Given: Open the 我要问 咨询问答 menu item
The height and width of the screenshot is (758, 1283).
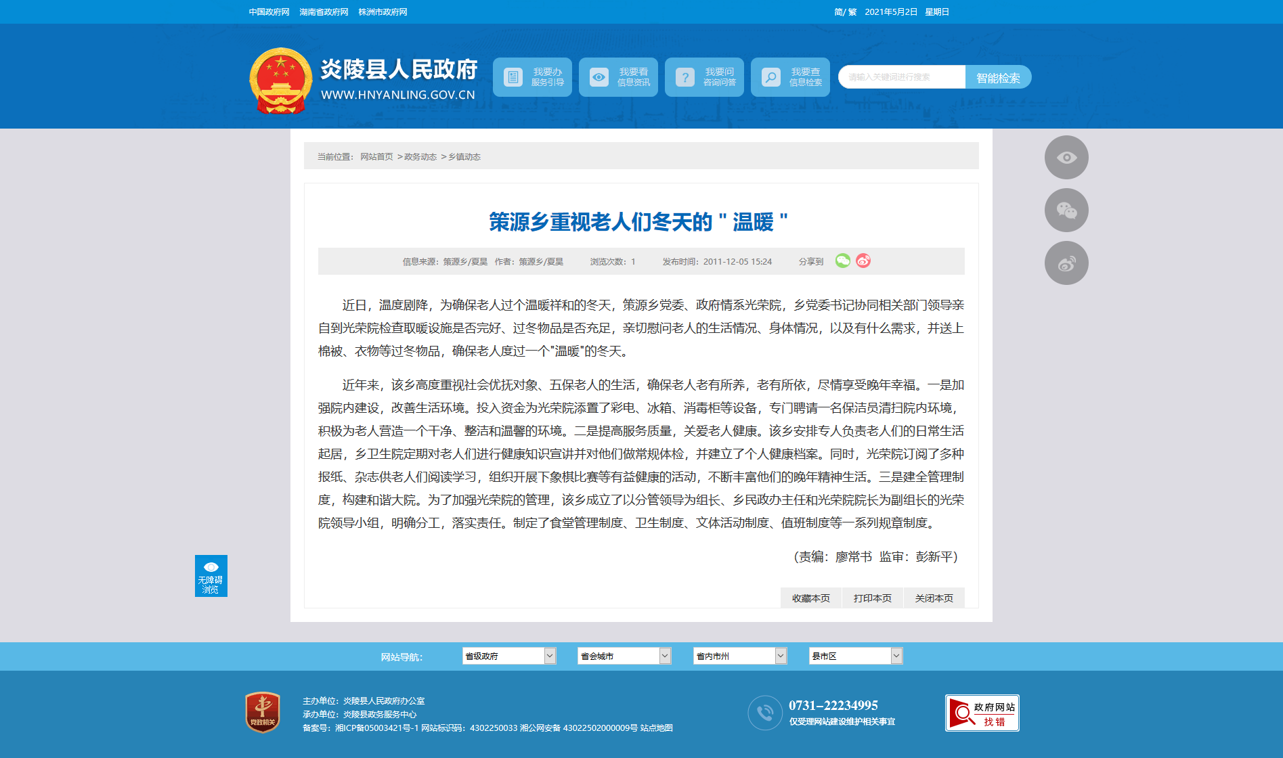Looking at the screenshot, I should point(704,77).
